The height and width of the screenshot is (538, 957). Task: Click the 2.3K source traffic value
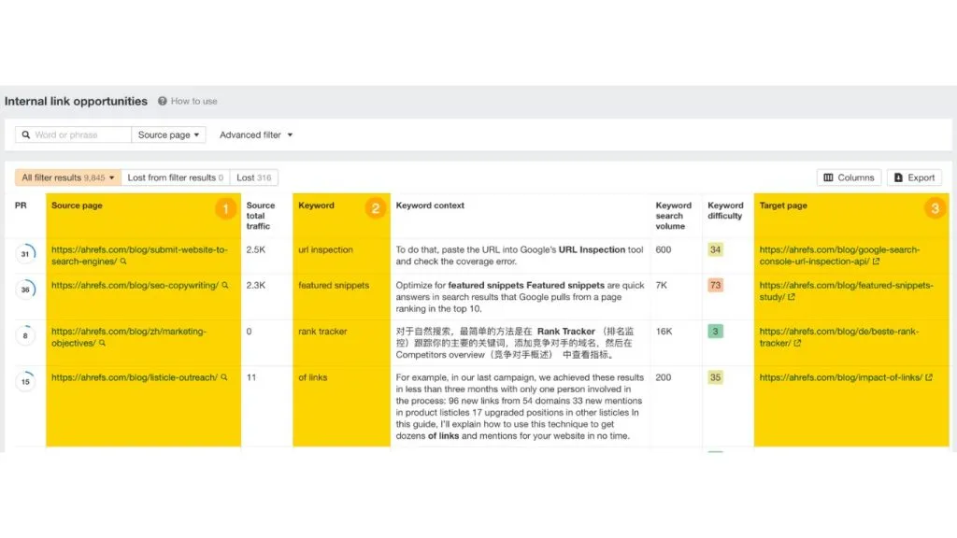(255, 286)
